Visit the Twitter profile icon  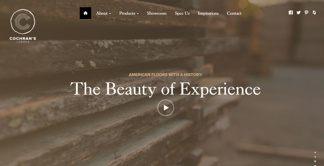(299, 12)
